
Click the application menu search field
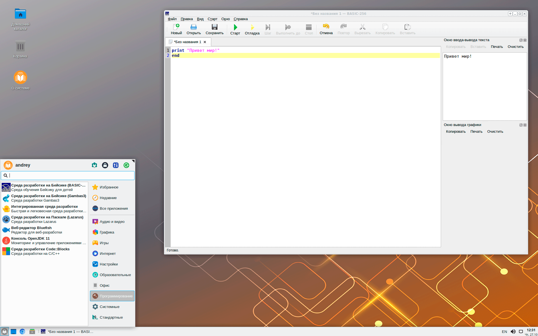pos(70,176)
